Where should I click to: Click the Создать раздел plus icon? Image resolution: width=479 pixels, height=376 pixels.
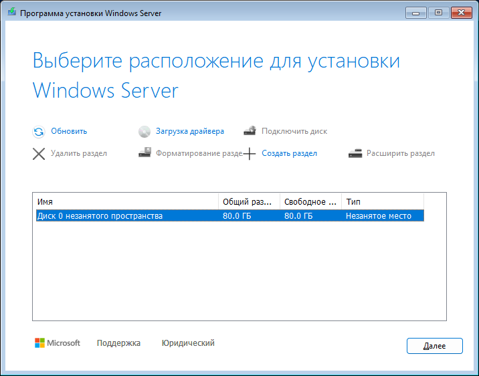[250, 154]
